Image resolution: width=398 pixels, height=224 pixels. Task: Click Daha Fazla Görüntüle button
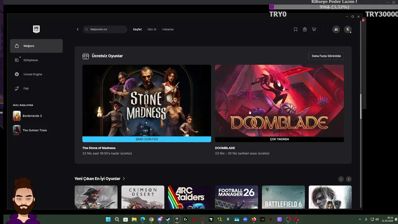326,56
